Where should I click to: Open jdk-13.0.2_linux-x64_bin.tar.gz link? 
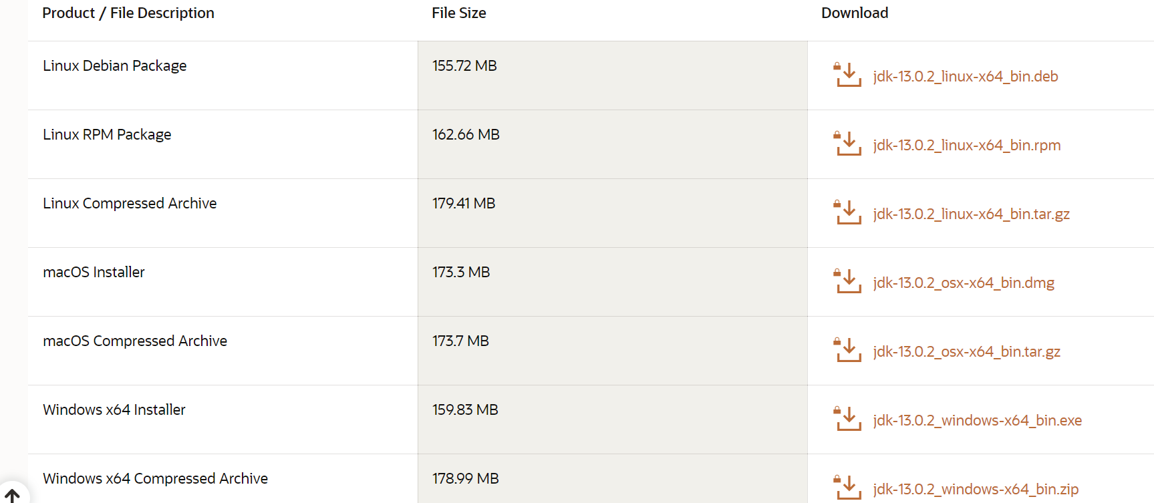(971, 214)
